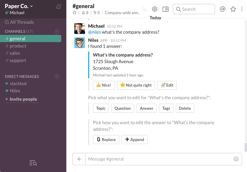The height and width of the screenshot is (172, 247).
Task: Click the message pane scrollbar thumb
Action: (x=245, y=147)
